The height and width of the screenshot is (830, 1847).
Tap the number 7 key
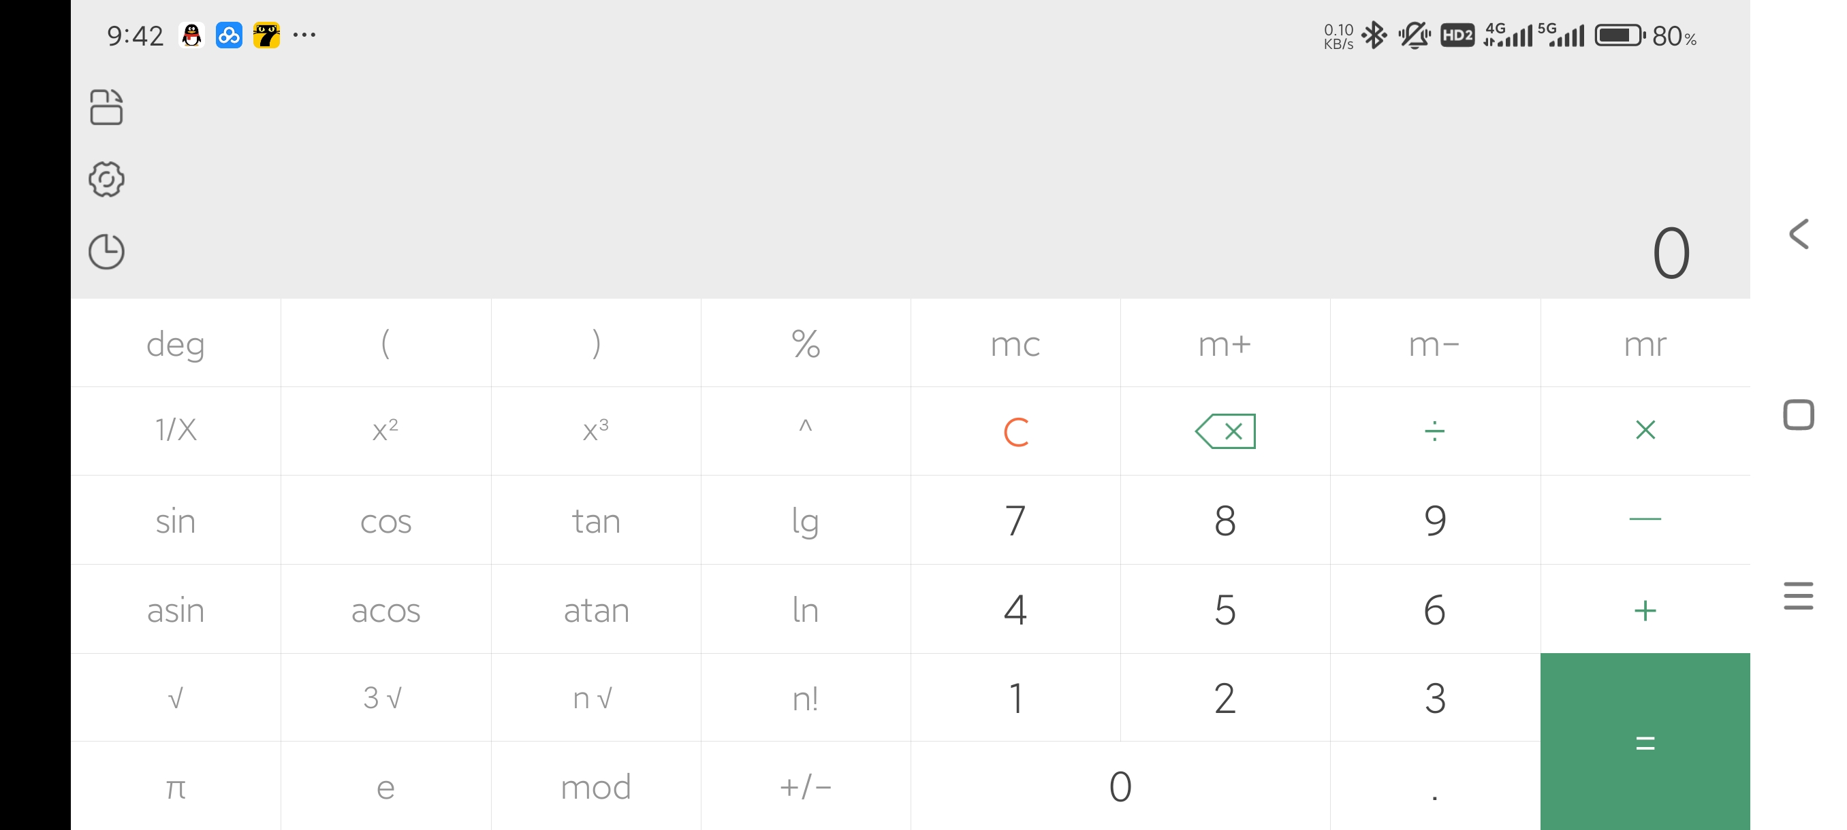click(1015, 520)
